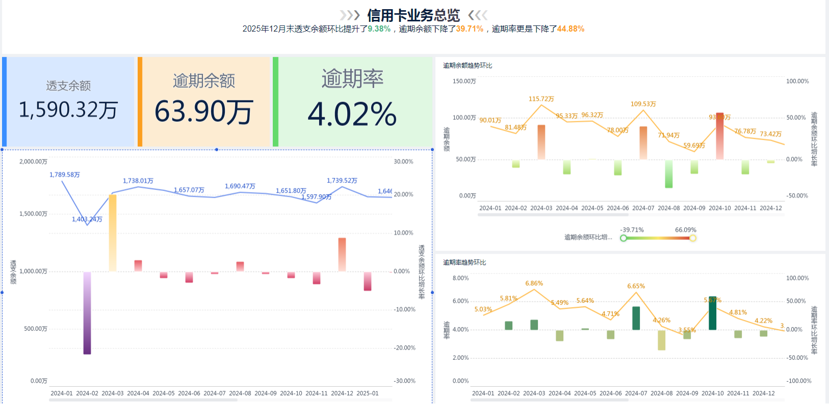Open the 逾期率 4.02% card
The image size is (829, 404).
coord(352,101)
